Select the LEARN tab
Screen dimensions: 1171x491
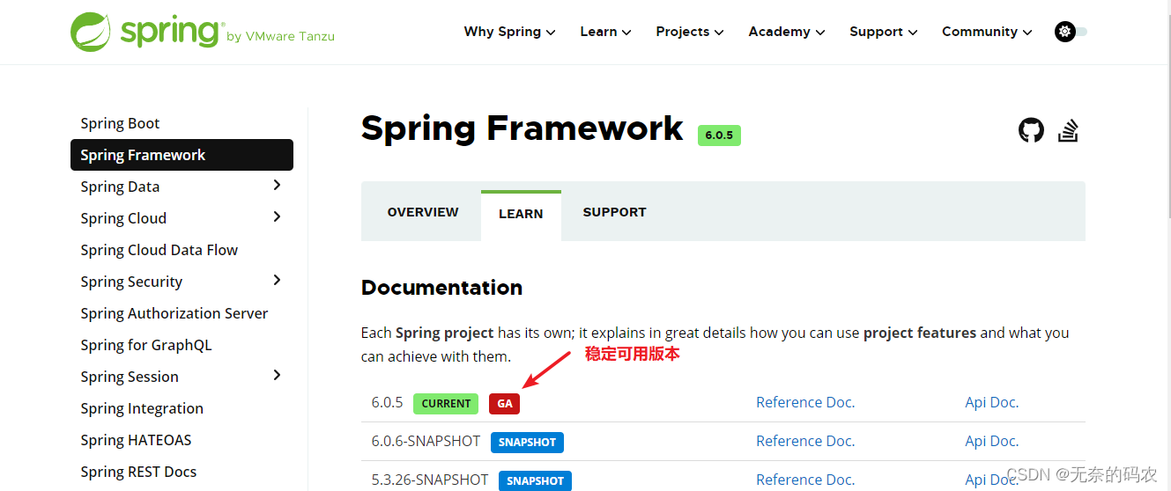point(521,214)
